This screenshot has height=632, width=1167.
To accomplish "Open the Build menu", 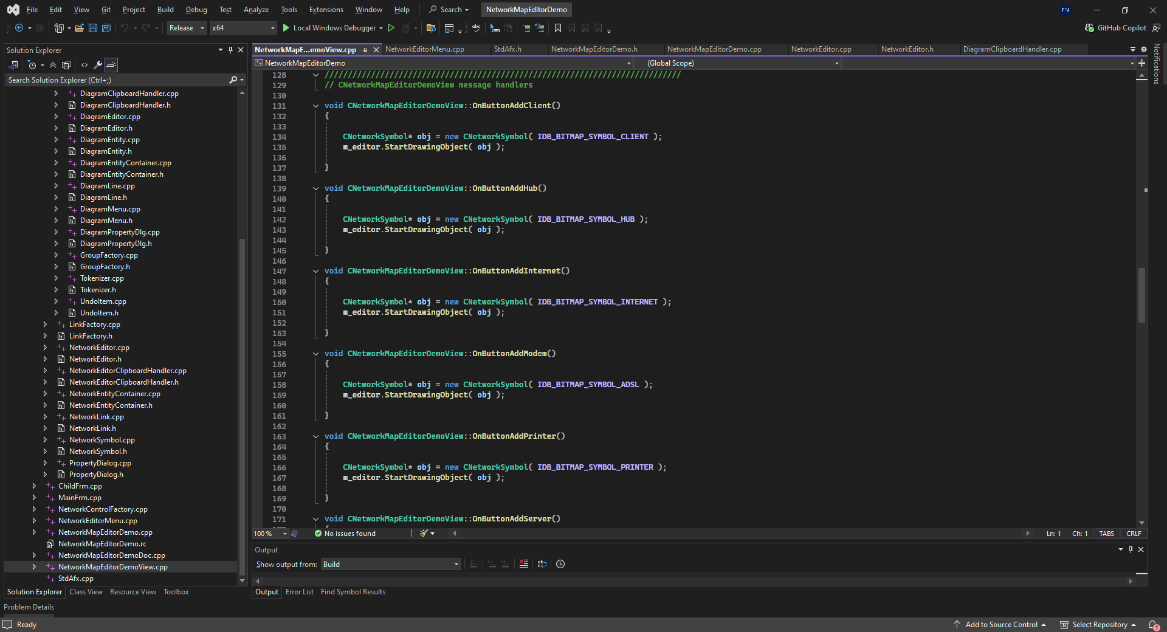I will [x=165, y=10].
